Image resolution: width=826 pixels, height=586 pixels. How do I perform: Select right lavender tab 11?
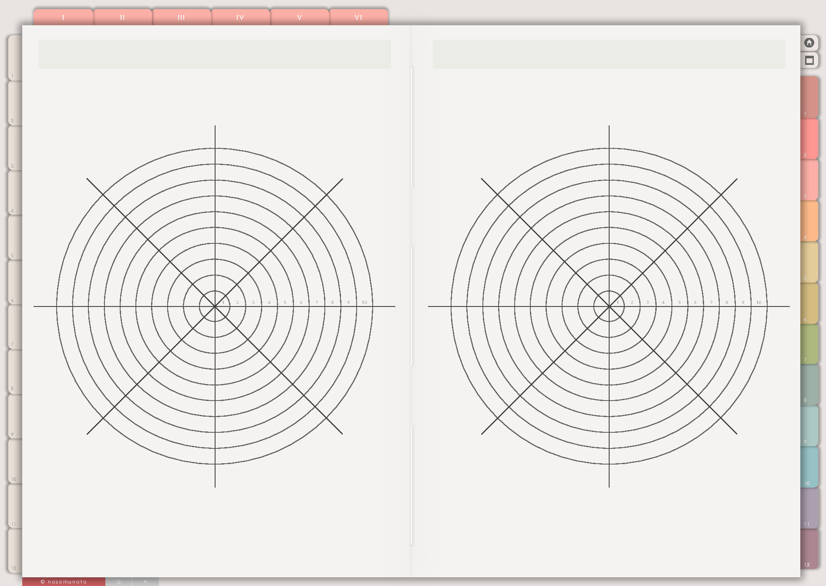[809, 509]
